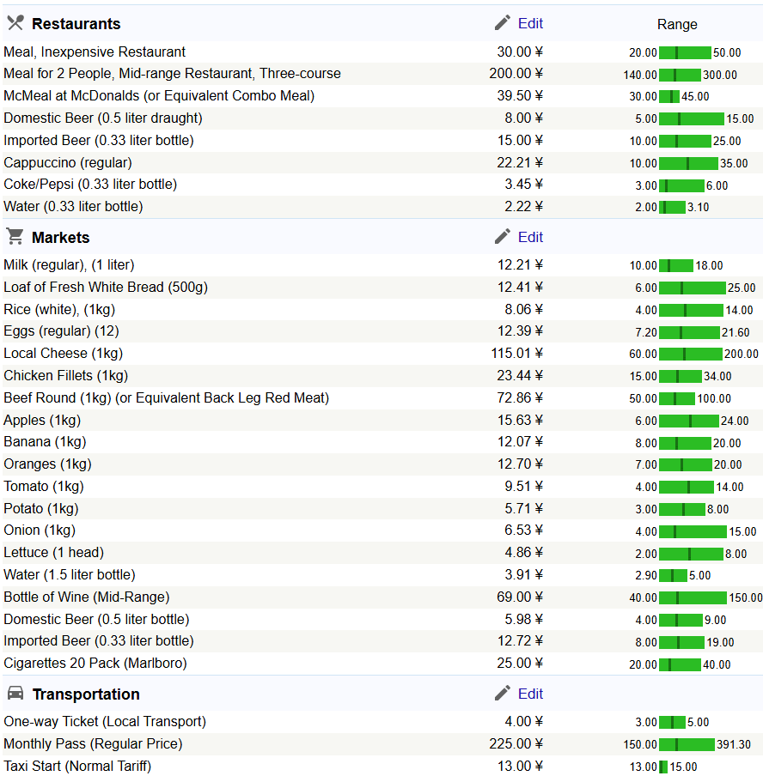
Task: Click the 72.86 ¥ Beef Round price
Action: [520, 398]
